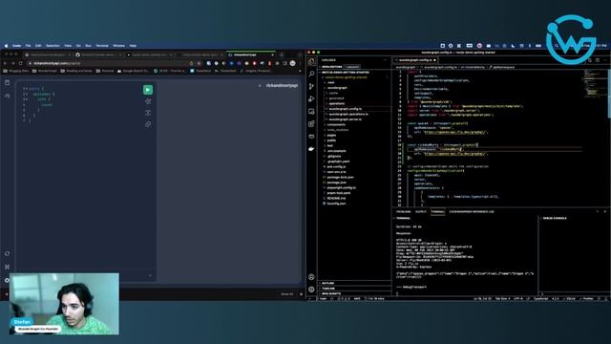Open the Help menu

tap(133, 46)
